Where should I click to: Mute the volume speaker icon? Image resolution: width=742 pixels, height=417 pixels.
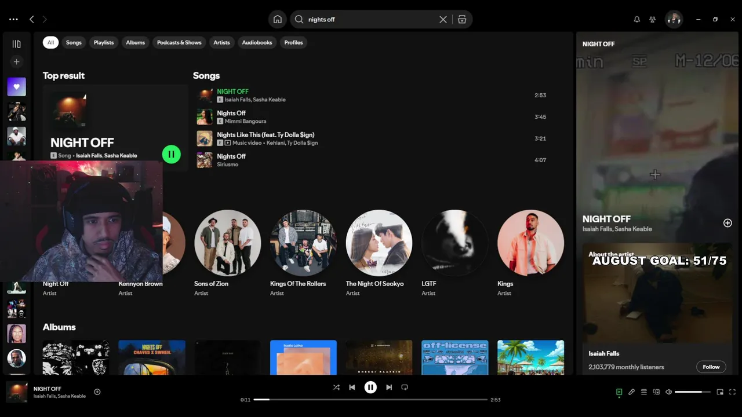pos(668,392)
